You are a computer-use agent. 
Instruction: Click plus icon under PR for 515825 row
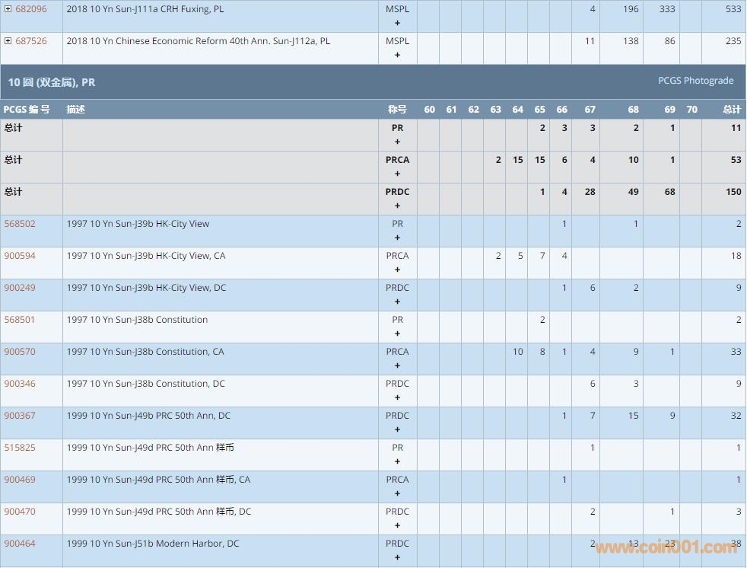(397, 461)
